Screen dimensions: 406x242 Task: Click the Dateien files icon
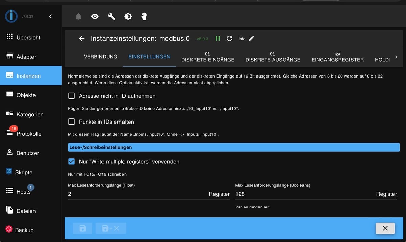[x=9, y=210]
